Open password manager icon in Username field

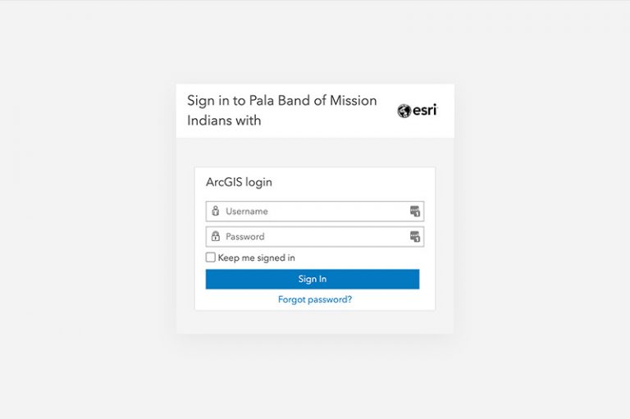tap(415, 212)
